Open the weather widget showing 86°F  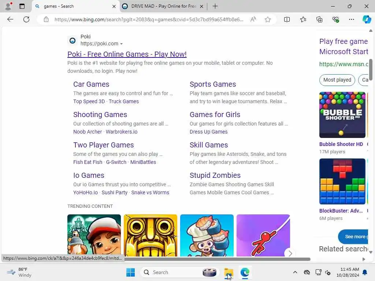point(19,272)
